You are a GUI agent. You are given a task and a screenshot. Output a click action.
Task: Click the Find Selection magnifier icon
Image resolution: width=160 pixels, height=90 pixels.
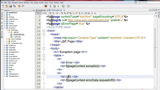[62, 13]
